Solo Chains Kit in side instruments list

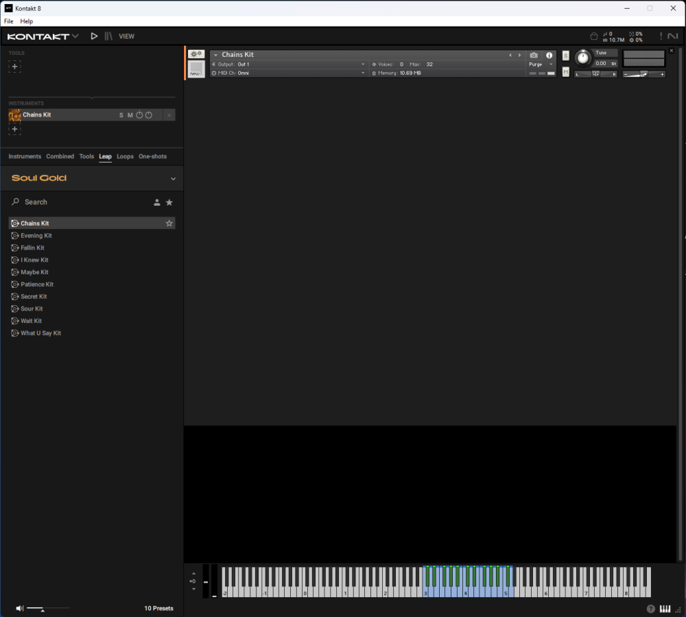[121, 115]
